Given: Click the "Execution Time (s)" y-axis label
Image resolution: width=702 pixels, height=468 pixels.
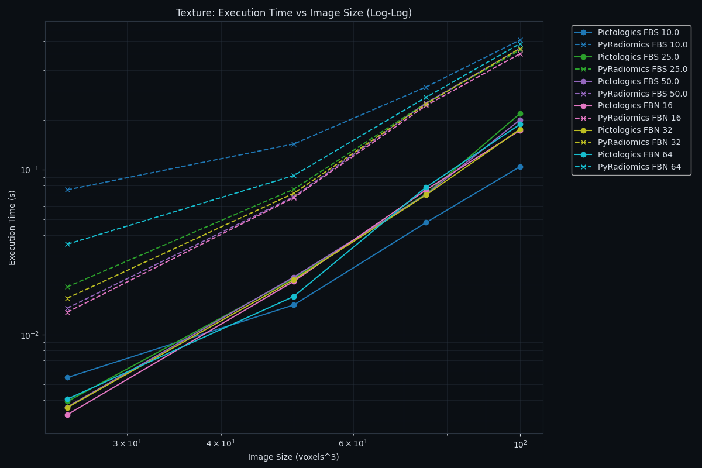Looking at the screenshot, I should point(12,228).
